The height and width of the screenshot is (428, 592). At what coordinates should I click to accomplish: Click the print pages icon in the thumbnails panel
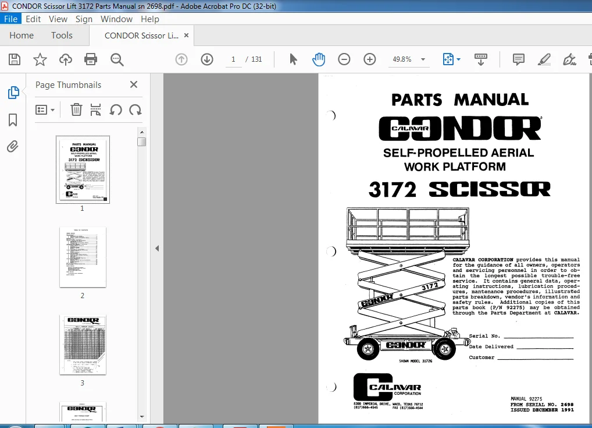tap(95, 110)
